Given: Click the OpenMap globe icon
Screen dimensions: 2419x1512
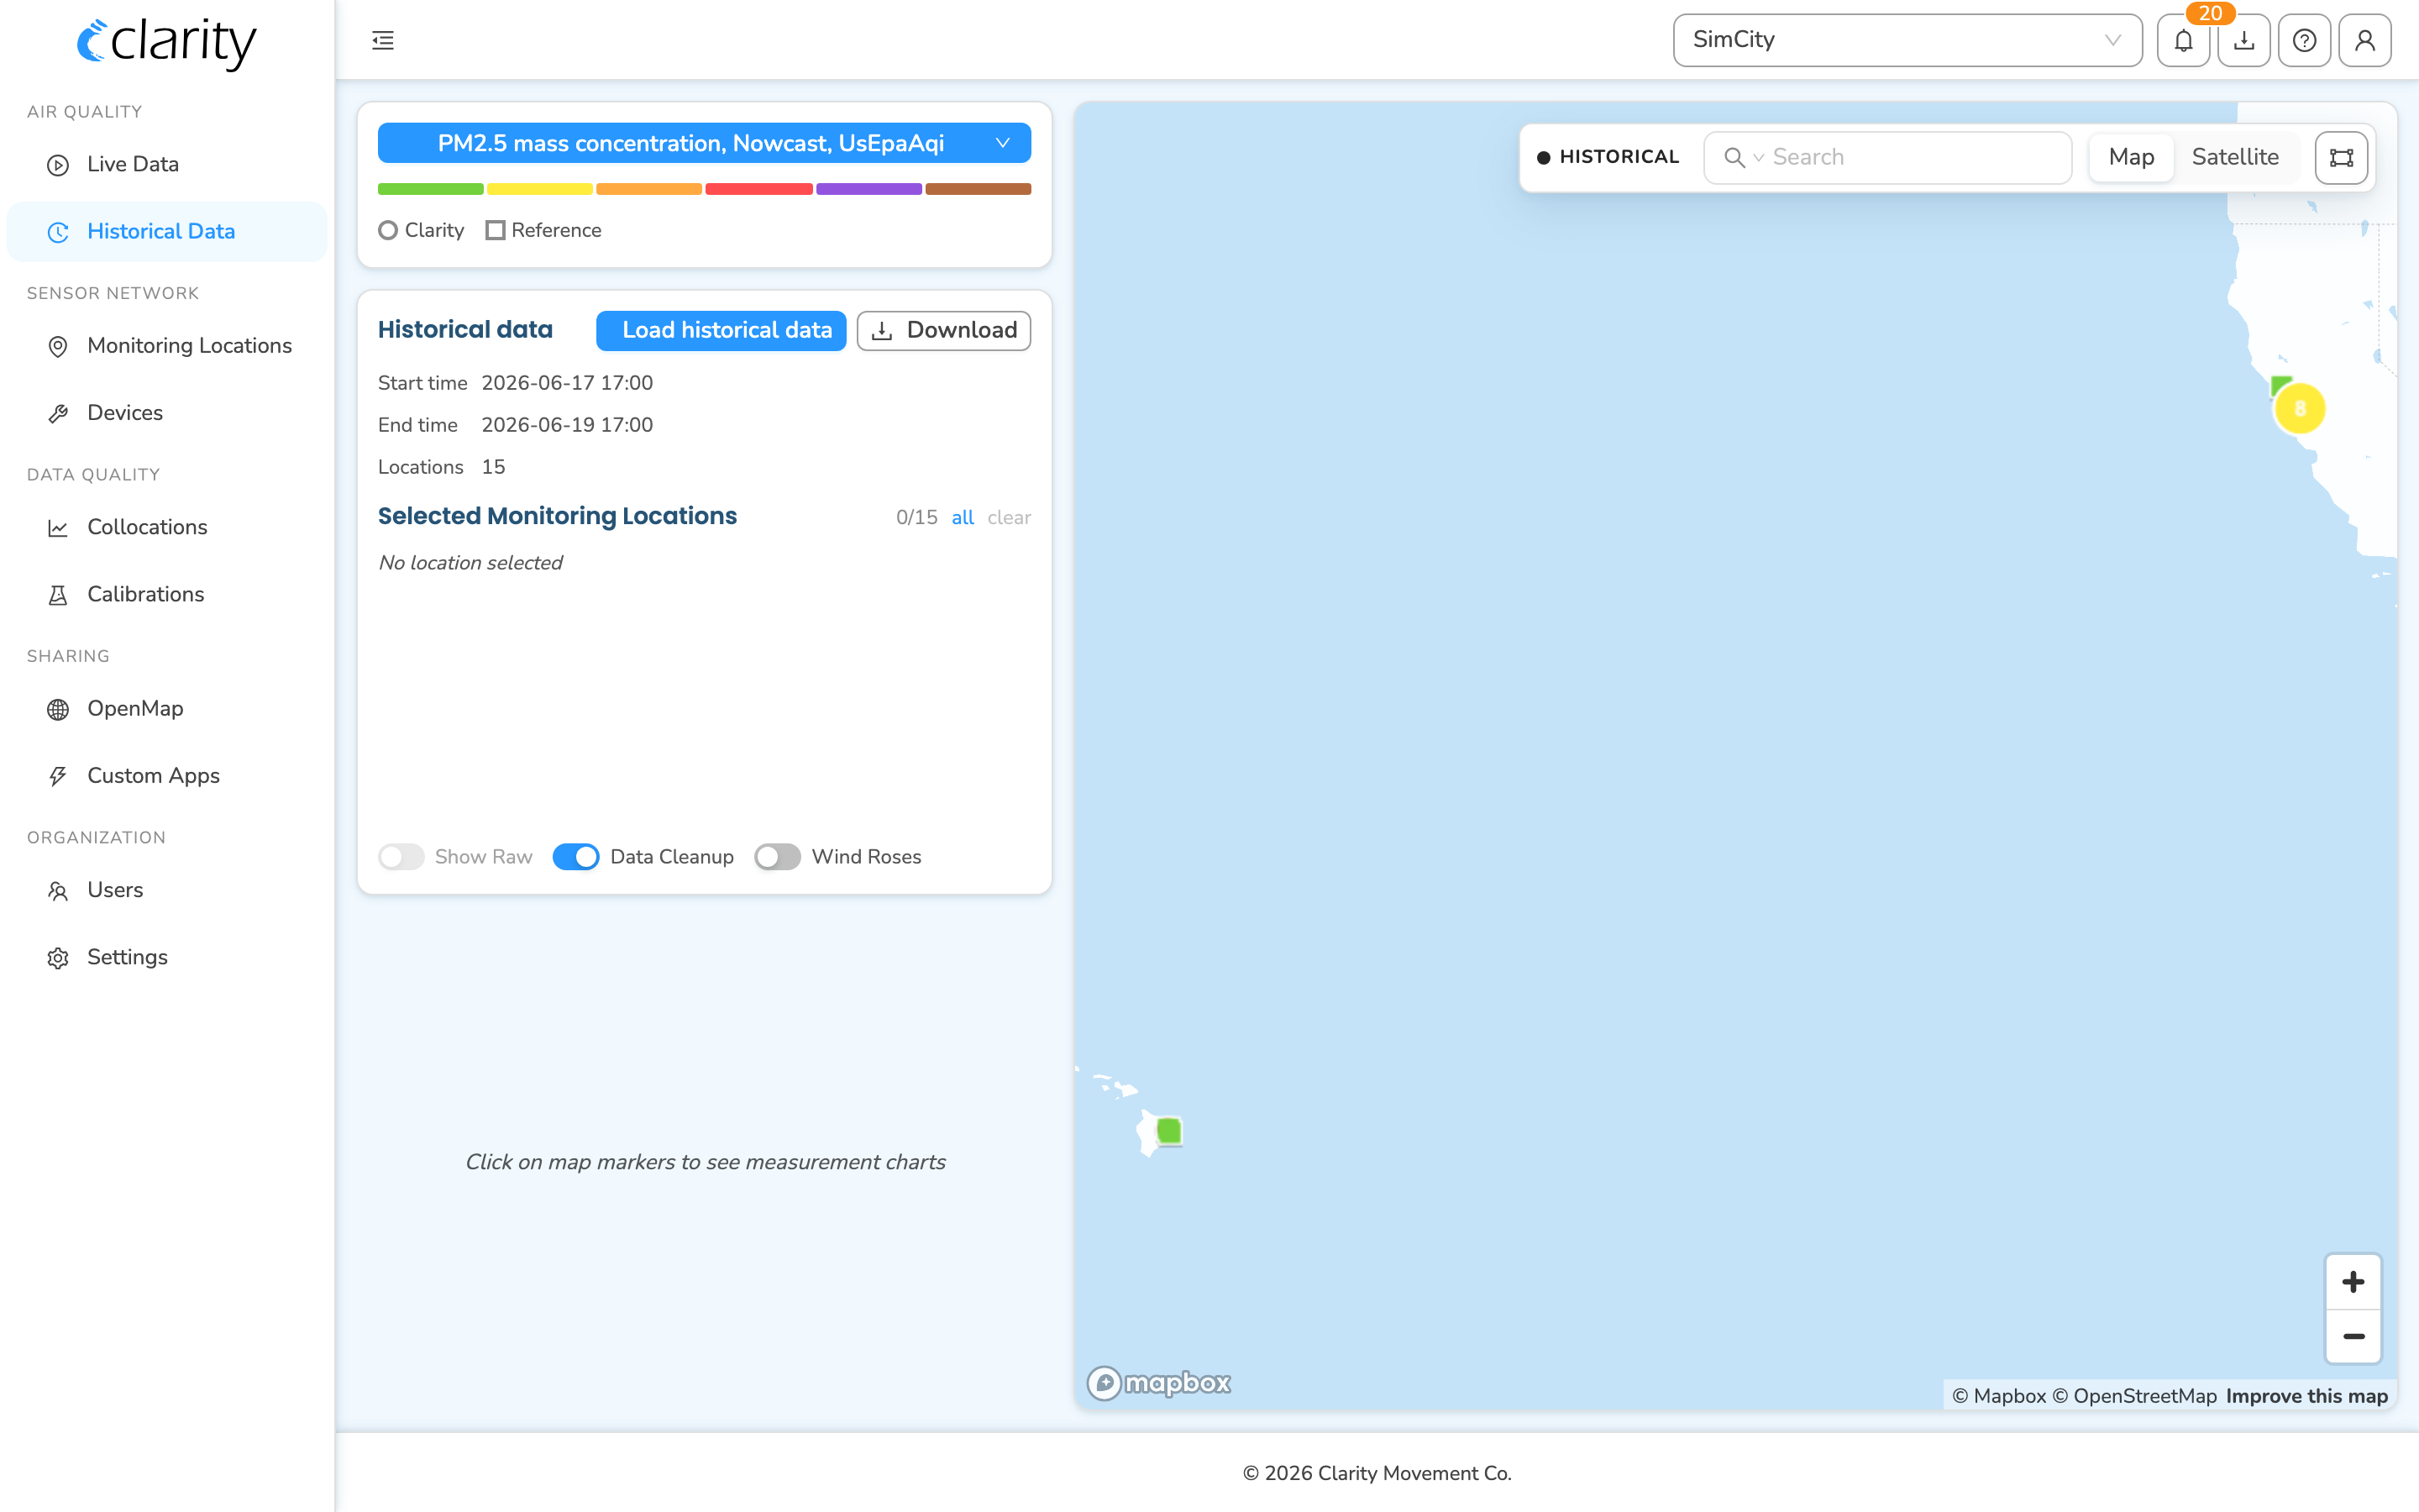Looking at the screenshot, I should pos(58,709).
